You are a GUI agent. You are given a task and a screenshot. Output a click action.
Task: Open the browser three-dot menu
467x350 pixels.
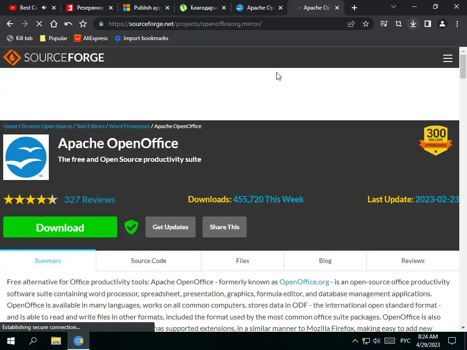click(x=457, y=24)
